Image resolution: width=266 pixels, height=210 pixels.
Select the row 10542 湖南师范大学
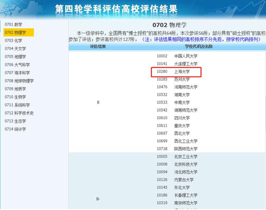pos(177,110)
